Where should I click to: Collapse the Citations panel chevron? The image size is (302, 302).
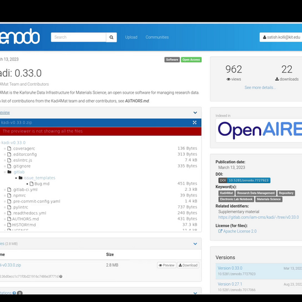(195, 293)
